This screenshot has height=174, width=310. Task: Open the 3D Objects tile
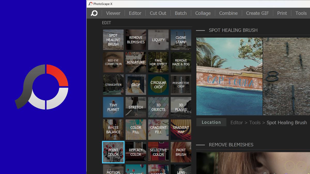(x=158, y=107)
